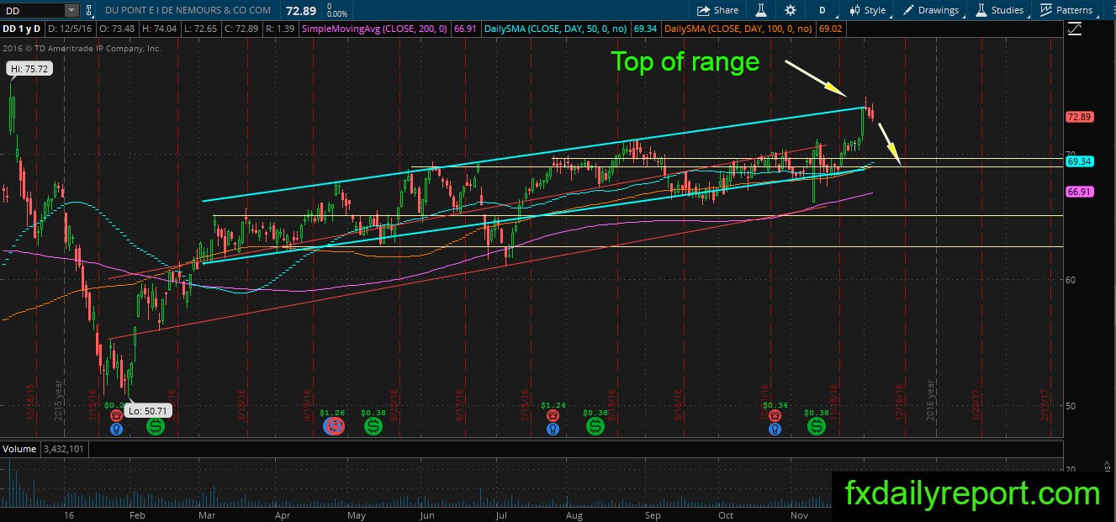Click the 69.34 cyan price bubble
1116x522 pixels.
click(1079, 161)
